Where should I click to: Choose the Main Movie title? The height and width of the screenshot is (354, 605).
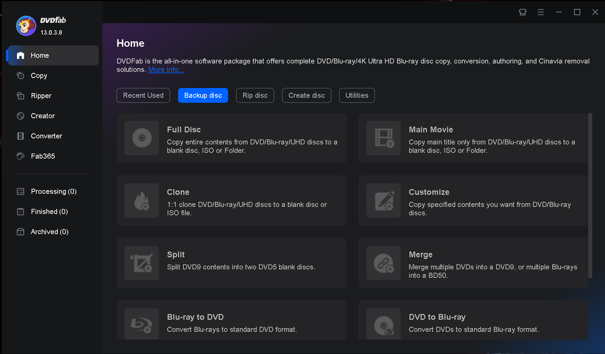[x=431, y=130]
